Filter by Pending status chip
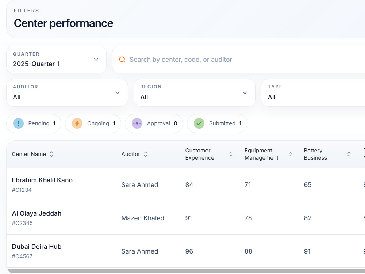Image resolution: width=365 pixels, height=274 pixels. 34,123
